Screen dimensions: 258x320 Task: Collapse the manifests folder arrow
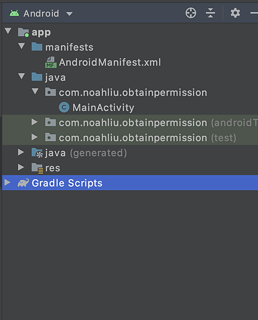pos(21,46)
